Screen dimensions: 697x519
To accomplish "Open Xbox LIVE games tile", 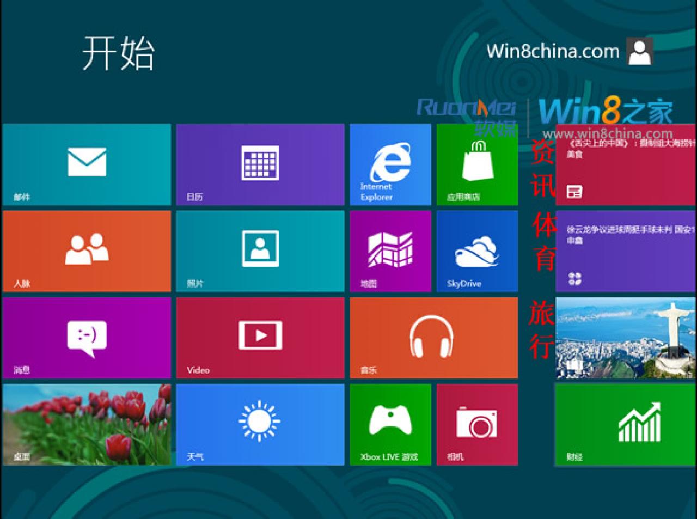I will (390, 424).
